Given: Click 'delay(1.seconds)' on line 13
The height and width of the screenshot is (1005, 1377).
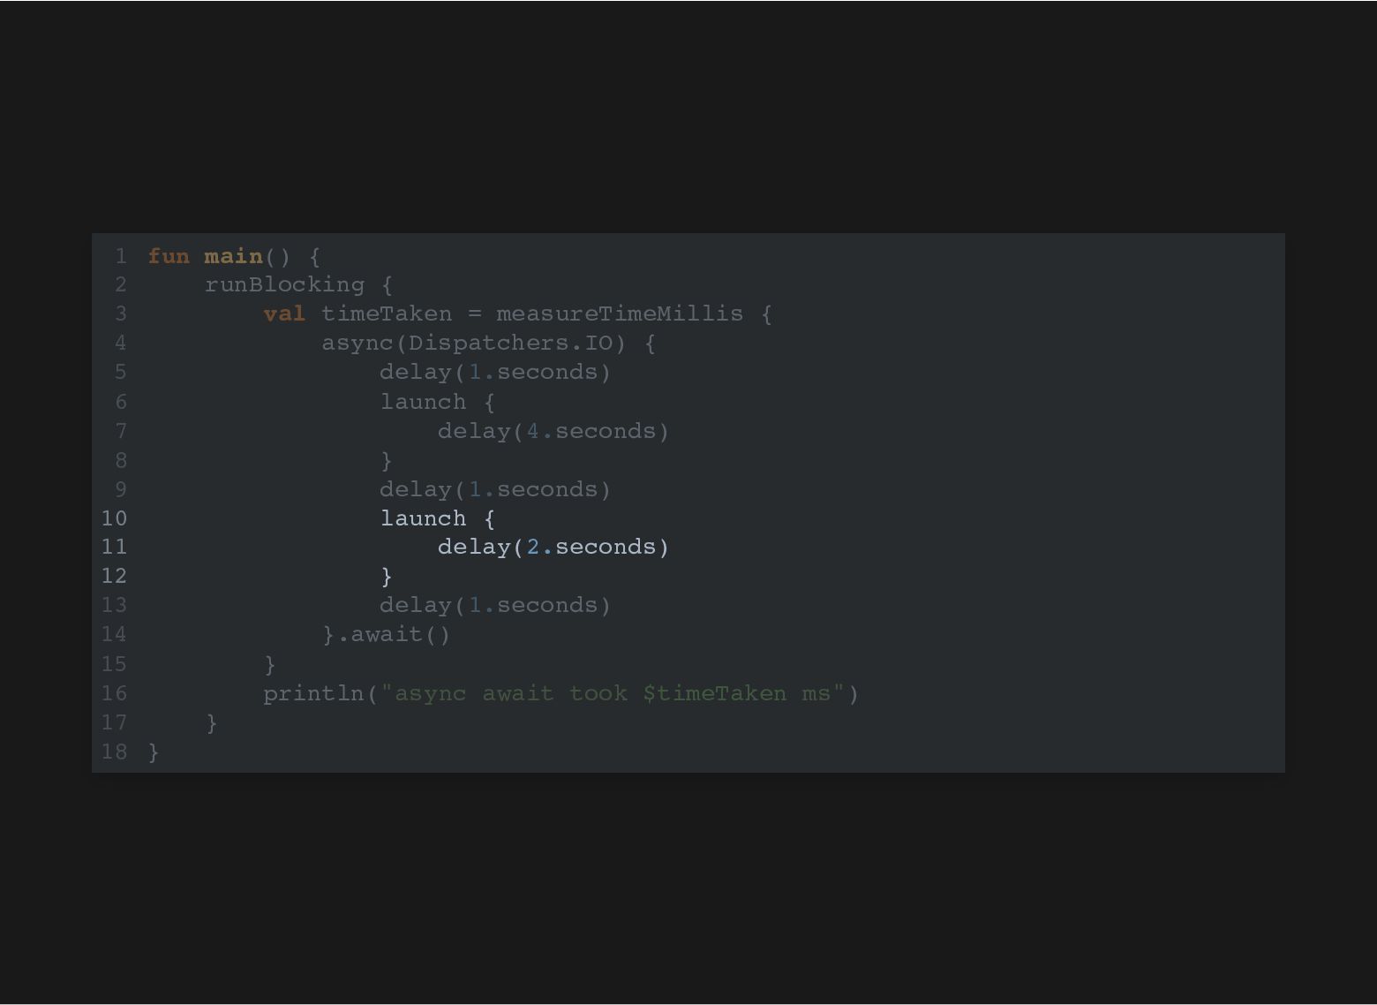Looking at the screenshot, I should click(495, 605).
